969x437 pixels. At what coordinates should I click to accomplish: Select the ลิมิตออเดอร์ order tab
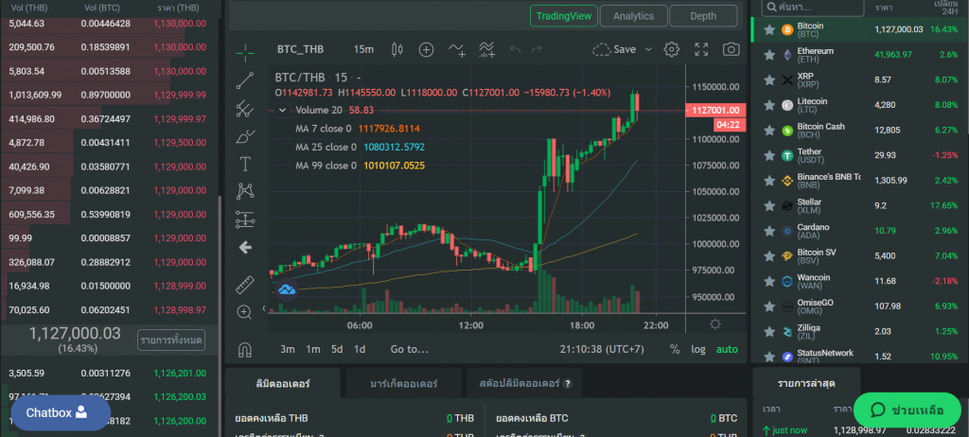[x=282, y=384]
